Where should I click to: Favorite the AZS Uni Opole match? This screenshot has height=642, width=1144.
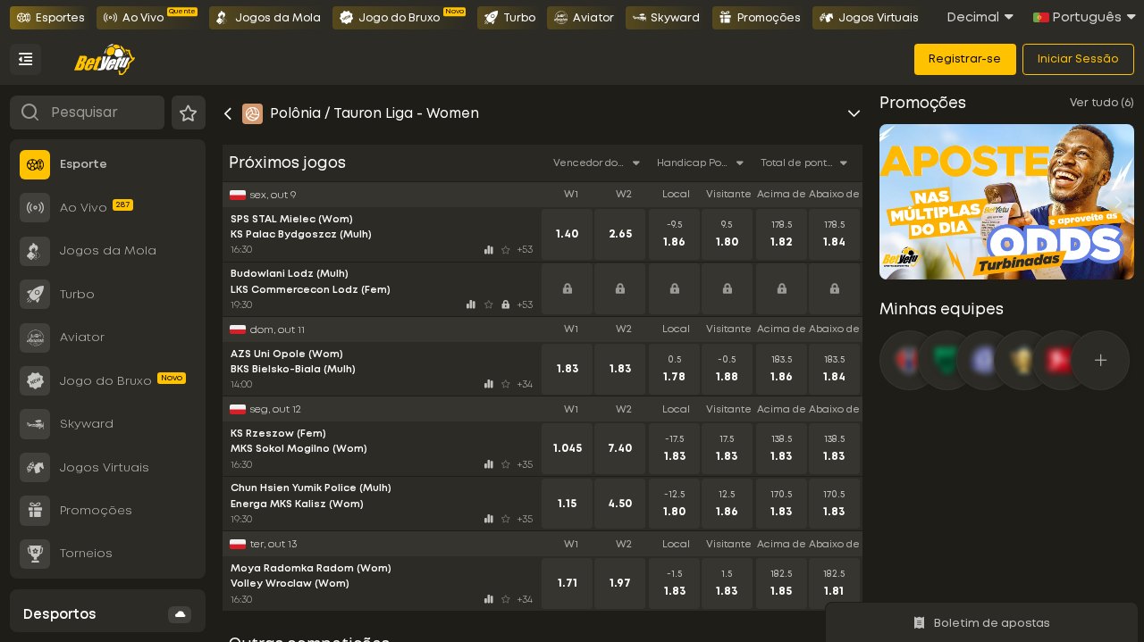click(x=506, y=384)
